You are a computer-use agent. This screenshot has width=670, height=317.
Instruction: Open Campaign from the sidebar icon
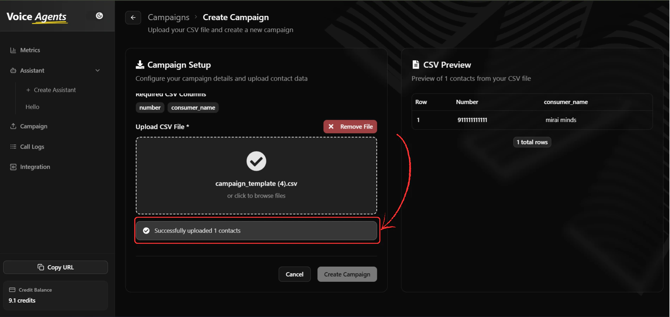tap(13, 126)
